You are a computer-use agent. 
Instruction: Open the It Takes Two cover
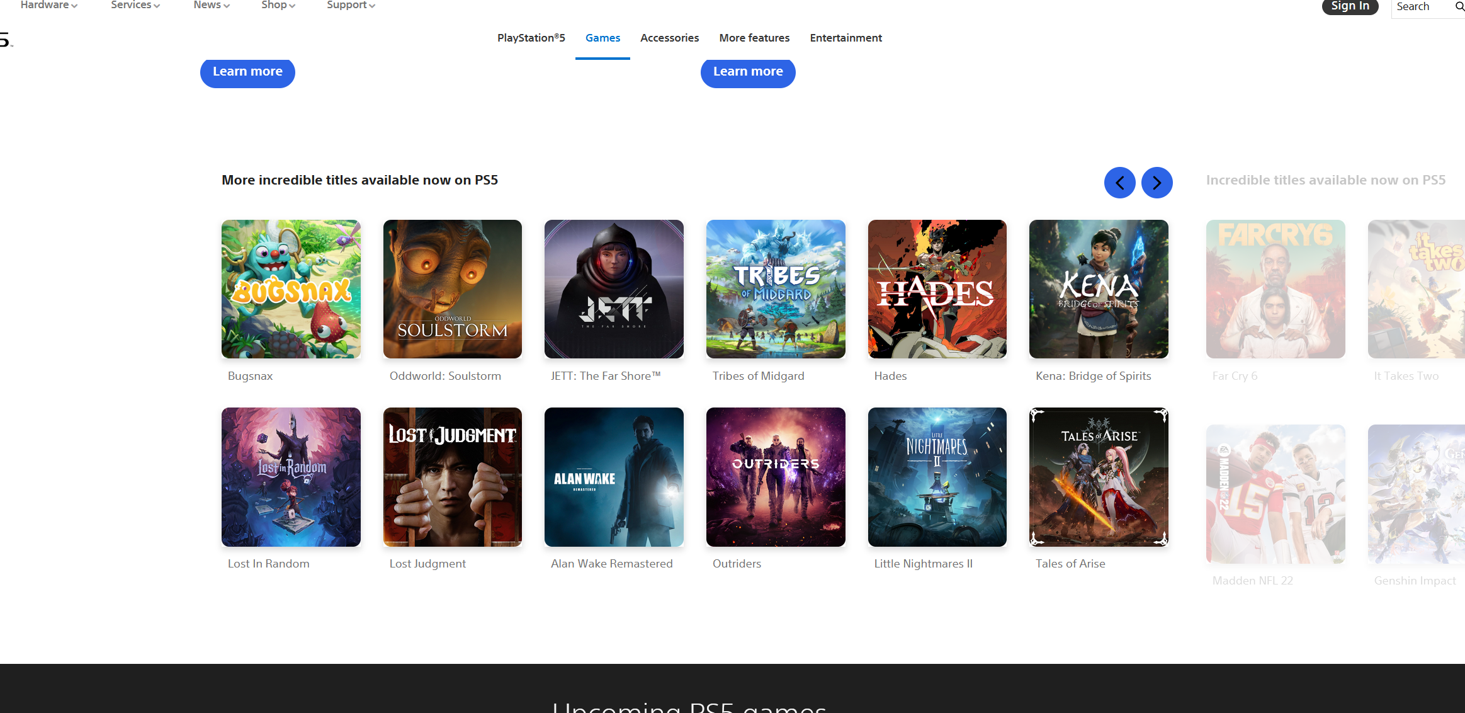click(1417, 289)
